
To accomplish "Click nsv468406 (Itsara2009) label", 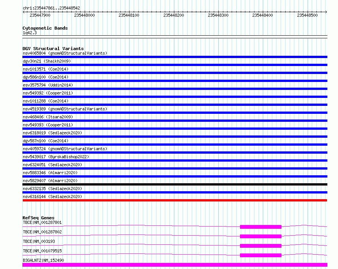I will 48,117.
